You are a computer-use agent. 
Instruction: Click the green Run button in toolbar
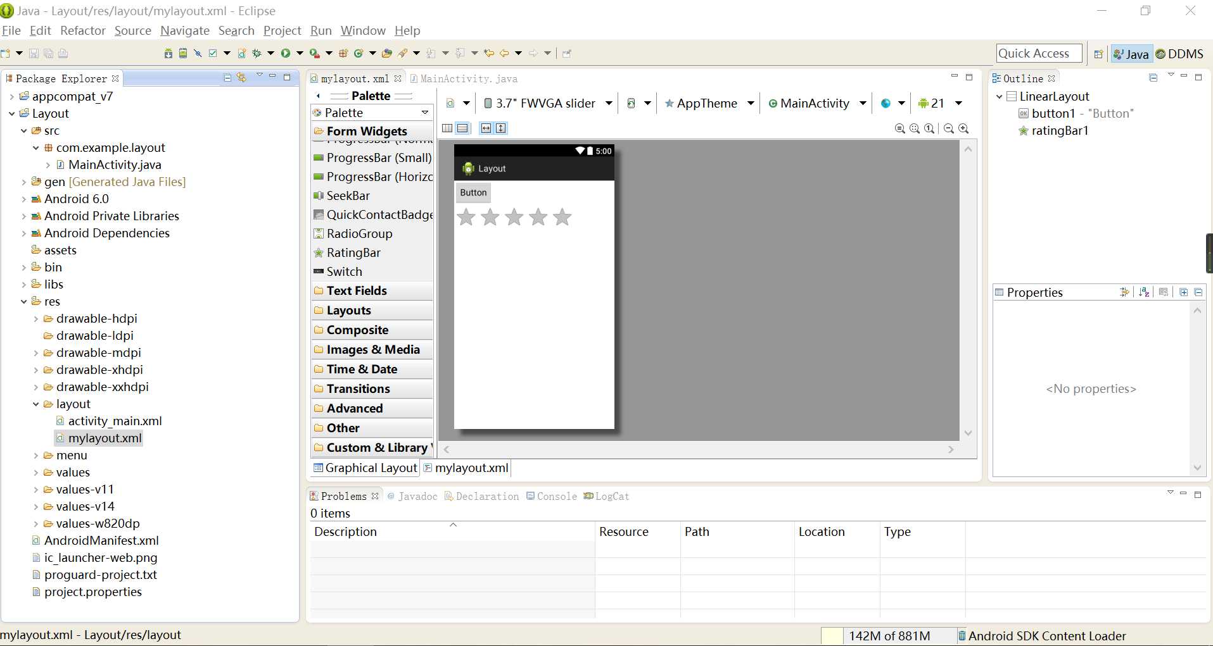tap(286, 53)
